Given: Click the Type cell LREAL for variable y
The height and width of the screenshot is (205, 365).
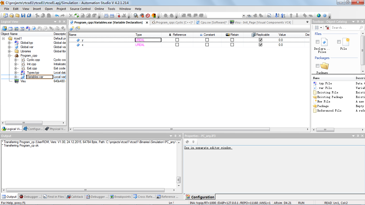Looking at the screenshot, I should (x=148, y=40).
